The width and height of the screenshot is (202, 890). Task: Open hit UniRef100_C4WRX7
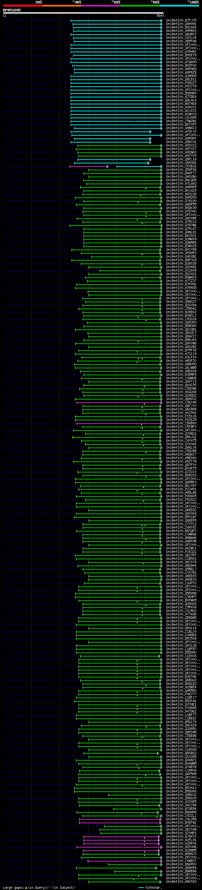[181, 860]
